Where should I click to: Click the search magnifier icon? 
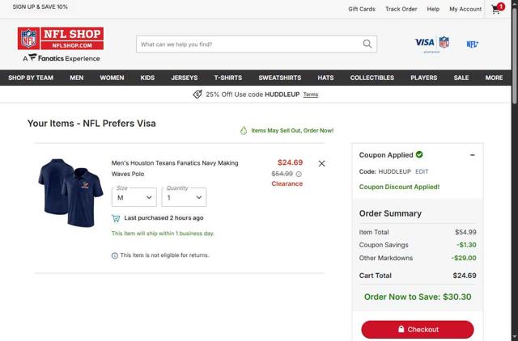click(x=367, y=44)
